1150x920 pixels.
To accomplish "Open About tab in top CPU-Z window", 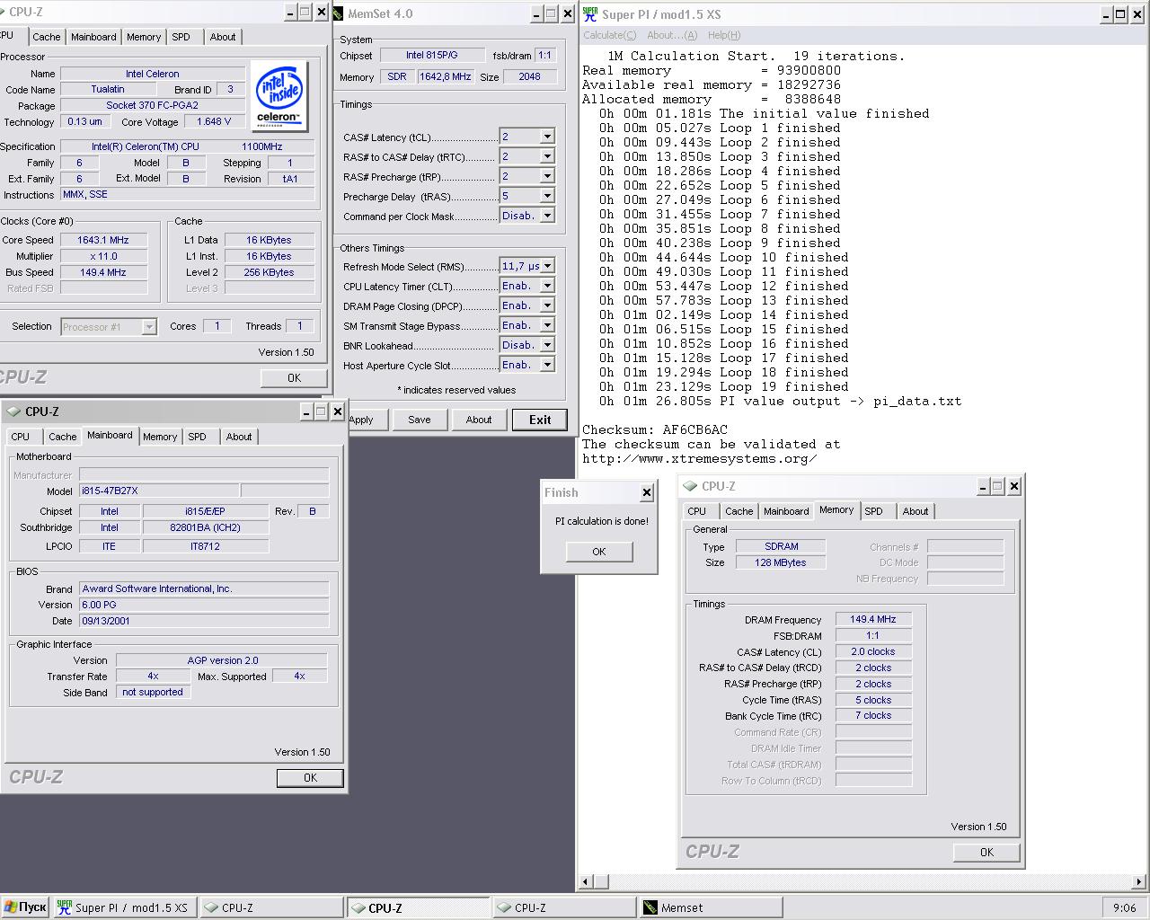I will (223, 37).
